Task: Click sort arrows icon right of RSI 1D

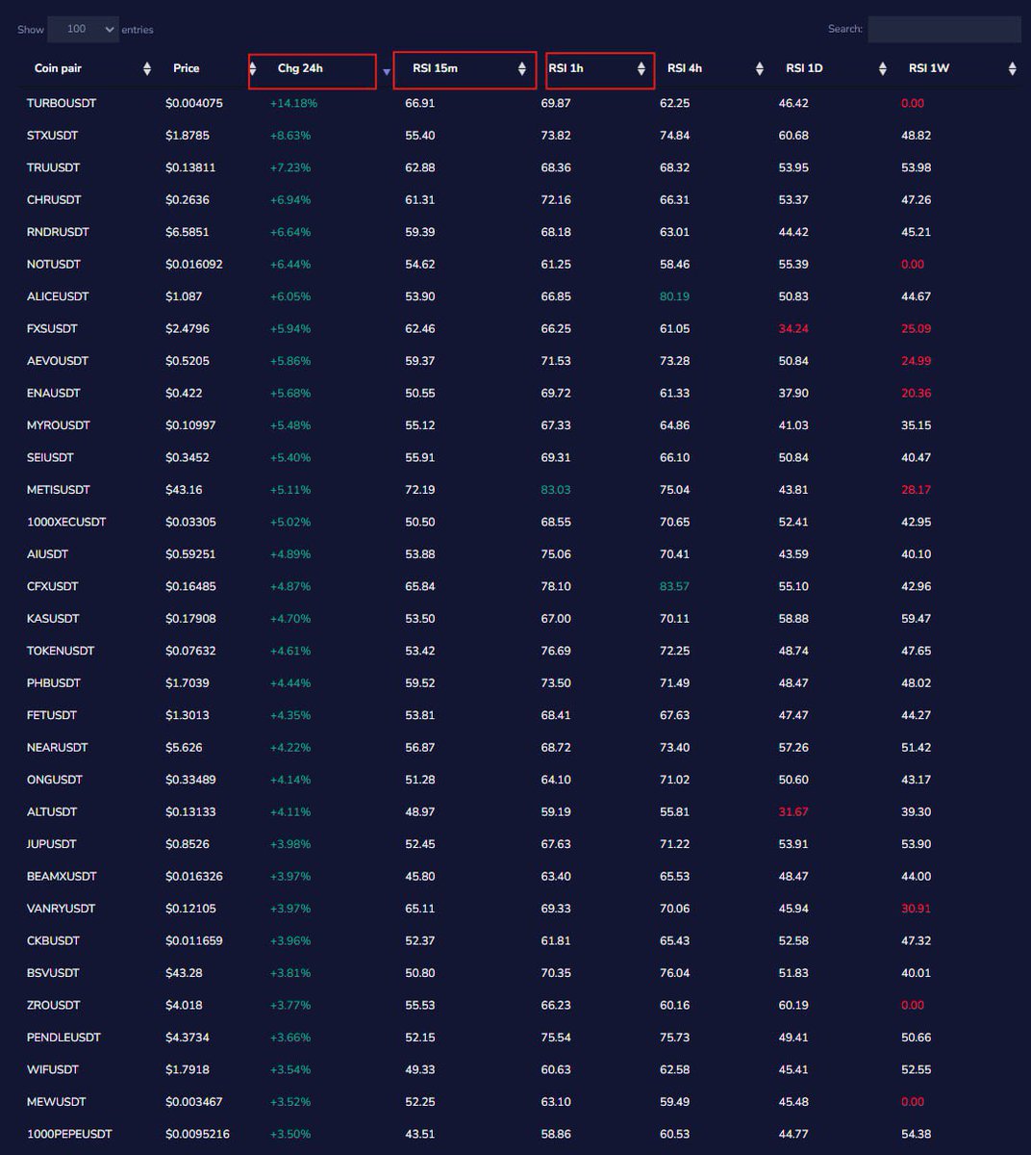Action: pos(883,68)
